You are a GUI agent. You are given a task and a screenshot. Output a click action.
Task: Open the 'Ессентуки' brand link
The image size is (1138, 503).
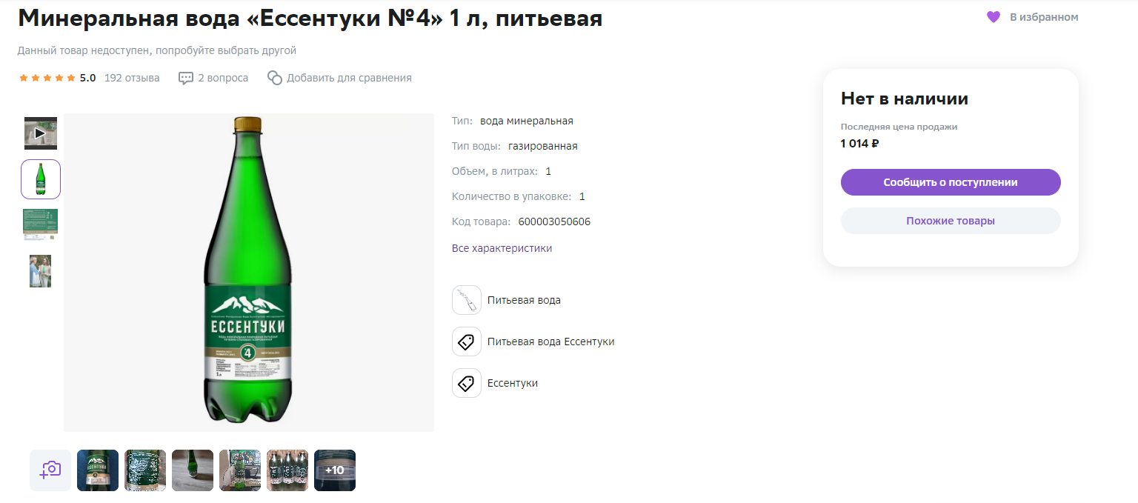click(513, 383)
